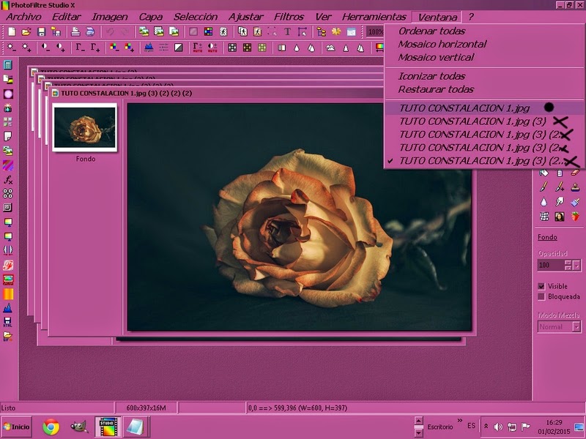
Task: Click the Save floppy disk icon
Action: point(41,32)
